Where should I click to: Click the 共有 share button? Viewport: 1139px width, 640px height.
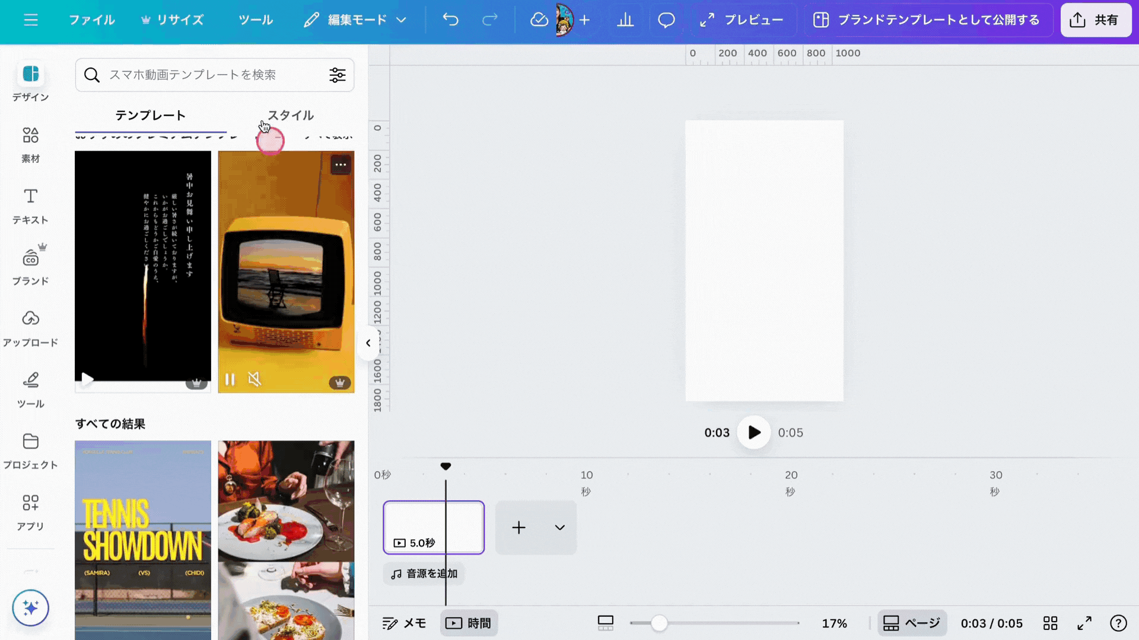1095,20
